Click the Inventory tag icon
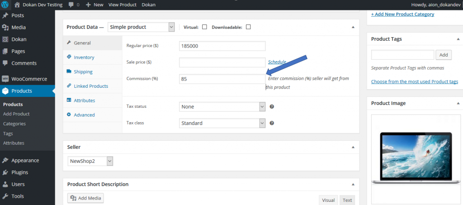The height and width of the screenshot is (205, 463). coord(69,57)
